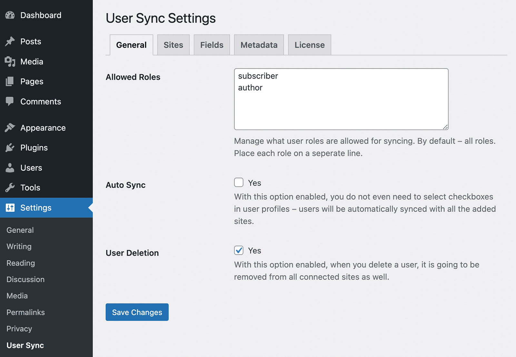Image resolution: width=516 pixels, height=357 pixels.
Task: Open the Fields tab
Action: click(212, 45)
